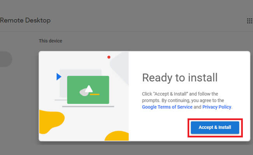Click the 'This device' heading

tap(50, 41)
